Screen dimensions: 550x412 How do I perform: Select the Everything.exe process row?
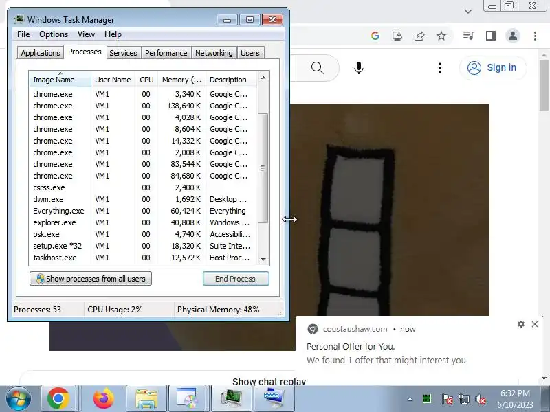143,211
